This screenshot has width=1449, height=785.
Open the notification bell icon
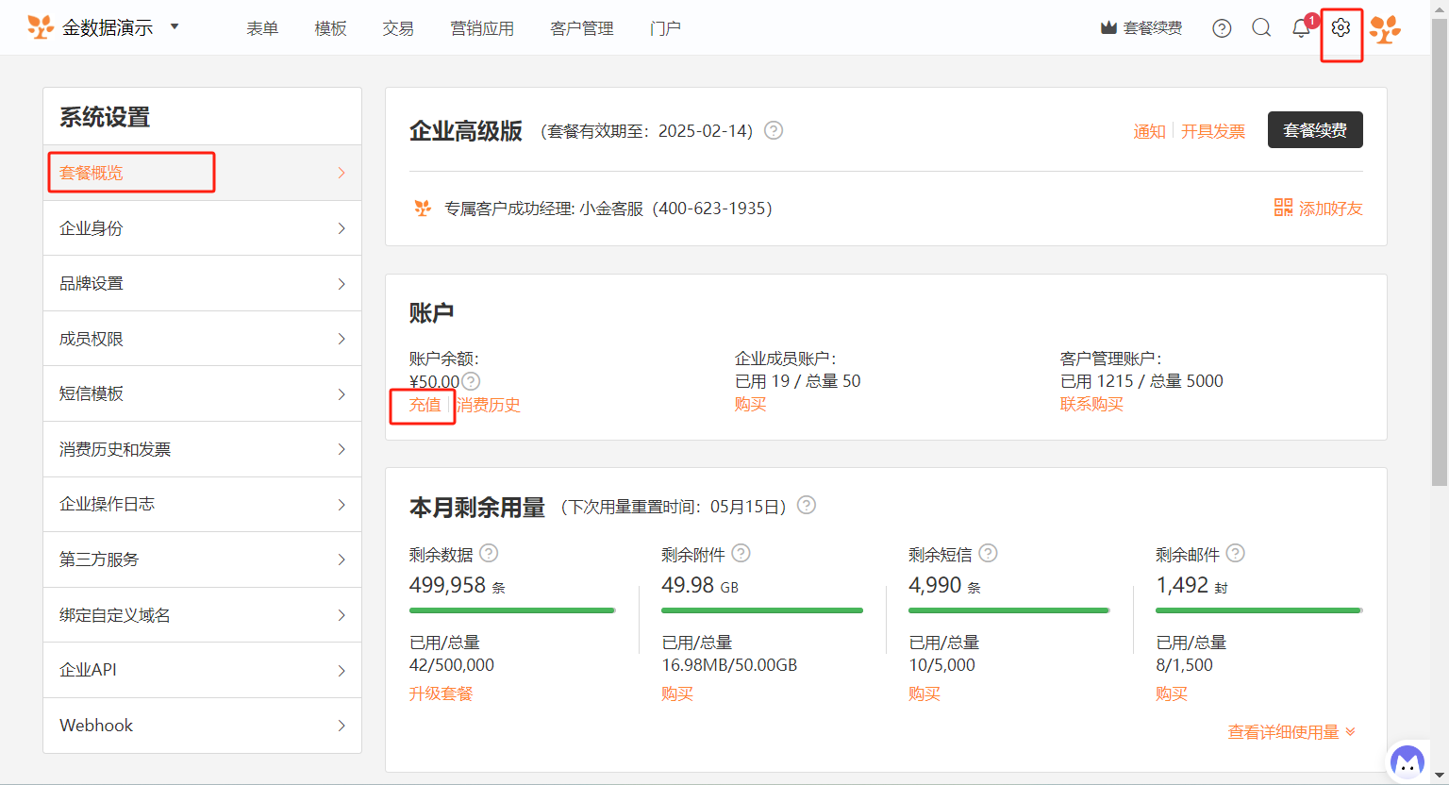(1301, 27)
